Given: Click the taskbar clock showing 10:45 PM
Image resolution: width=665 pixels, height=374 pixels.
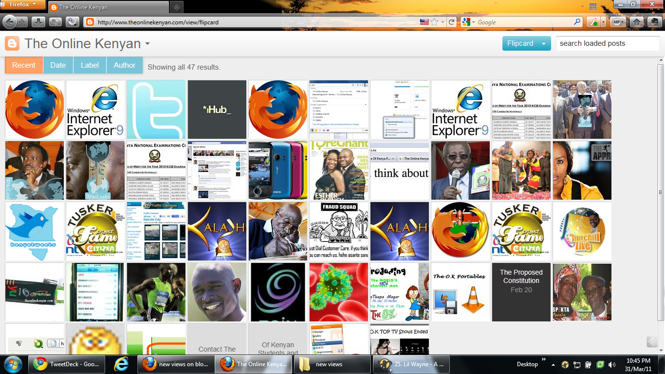Looking at the screenshot, I should [639, 364].
